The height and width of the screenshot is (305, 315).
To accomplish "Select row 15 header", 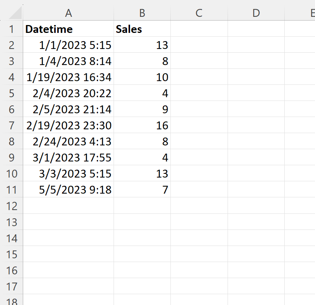I will pyautogui.click(x=12, y=254).
